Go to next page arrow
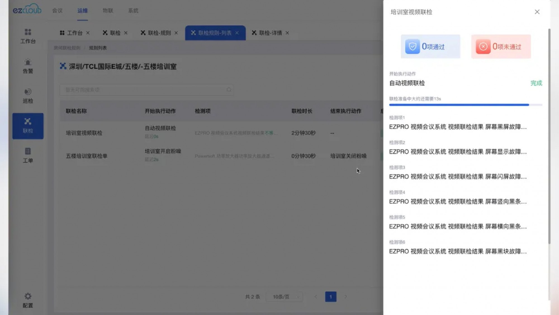The height and width of the screenshot is (315, 559). point(345,297)
